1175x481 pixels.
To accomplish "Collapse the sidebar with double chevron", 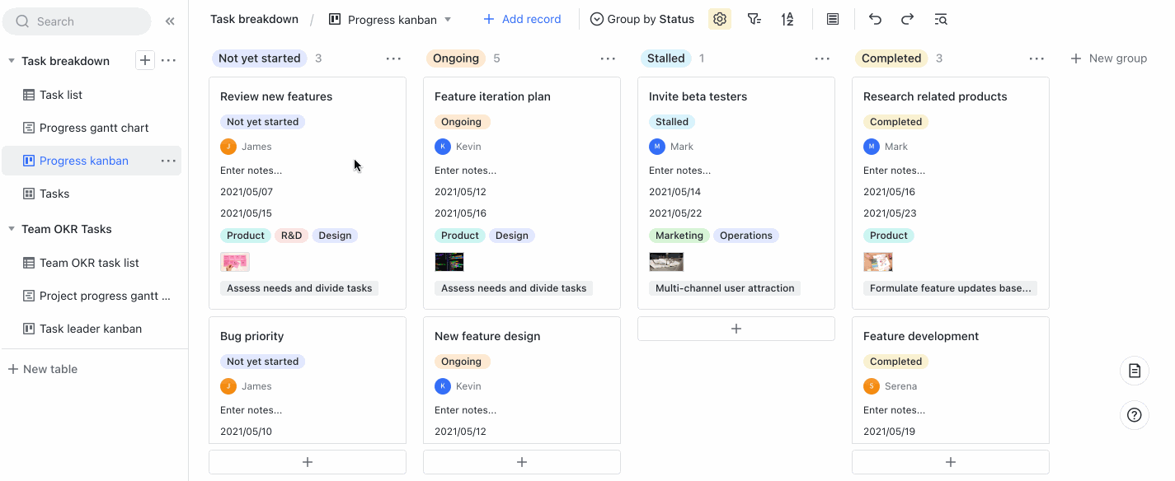I will pos(170,21).
